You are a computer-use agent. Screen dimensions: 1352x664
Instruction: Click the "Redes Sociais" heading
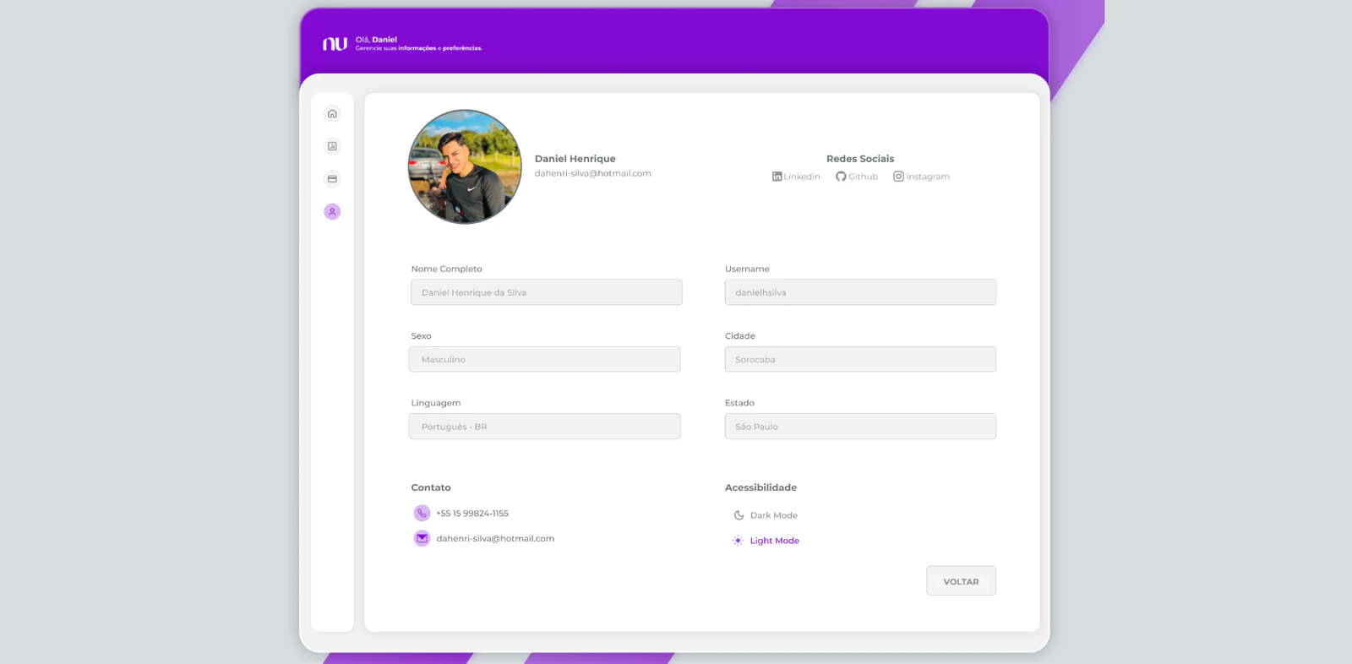[x=860, y=159]
